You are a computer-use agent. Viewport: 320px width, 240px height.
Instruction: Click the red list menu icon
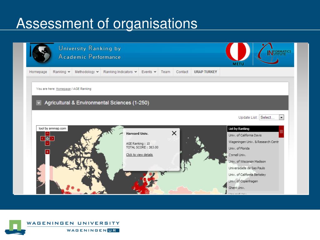(x=281, y=132)
